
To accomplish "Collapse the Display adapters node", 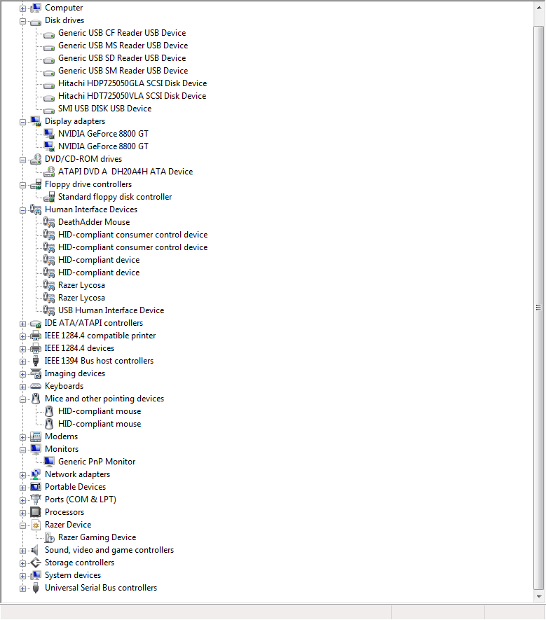I will pos(22,122).
